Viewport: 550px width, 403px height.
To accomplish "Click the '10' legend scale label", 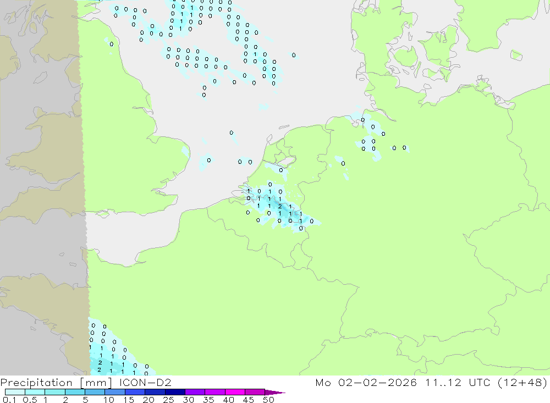I will pos(109,400).
